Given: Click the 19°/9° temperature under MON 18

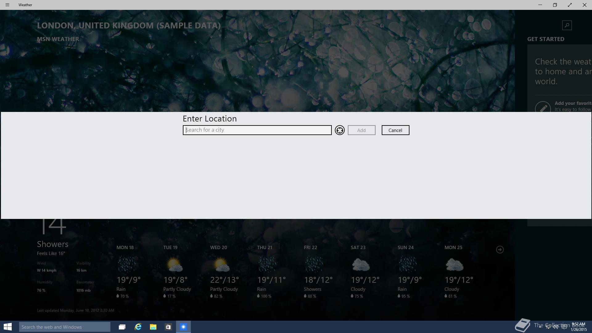Looking at the screenshot, I should click(129, 280).
